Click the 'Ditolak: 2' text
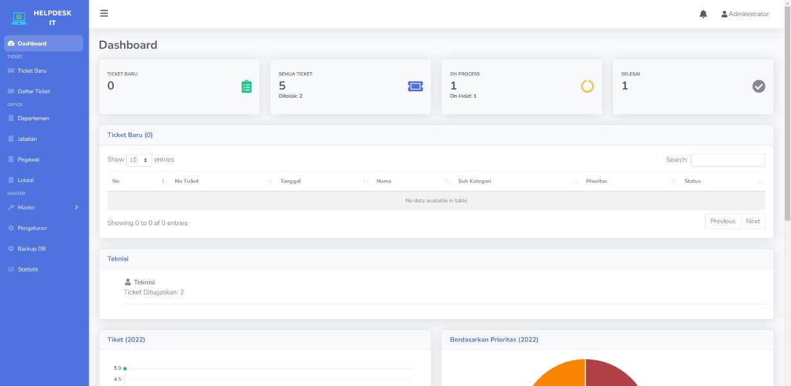The width and height of the screenshot is (791, 386). pyautogui.click(x=290, y=96)
